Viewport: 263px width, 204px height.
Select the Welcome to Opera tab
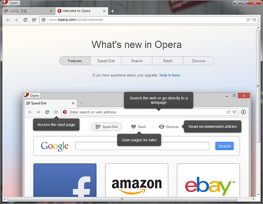tap(82, 11)
